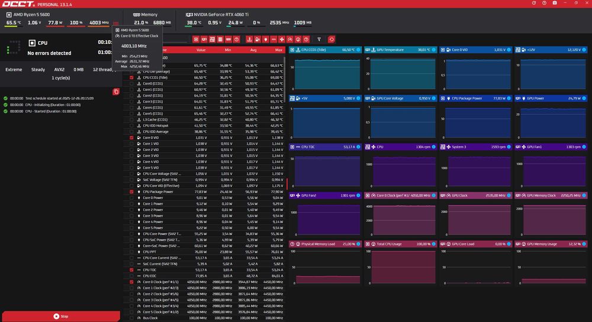Uncheck the CPU Package Power sensor checkbox
The height and width of the screenshot is (322, 592).
131,192
